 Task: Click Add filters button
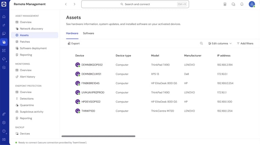[x=245, y=43]
